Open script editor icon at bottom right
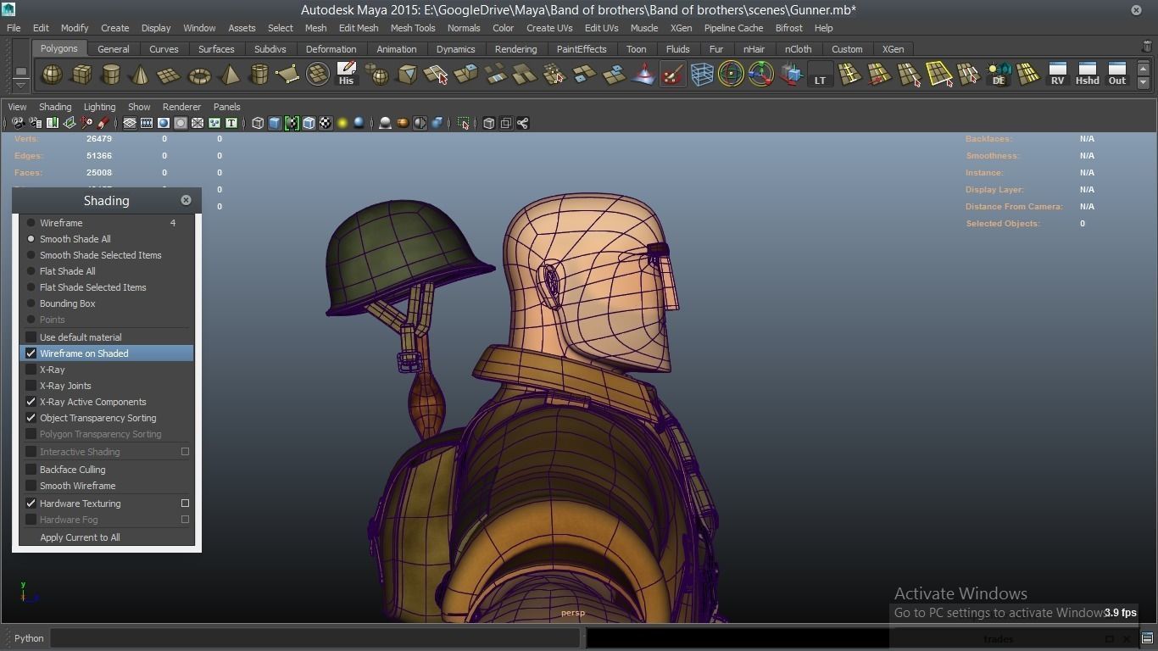This screenshot has height=651, width=1158. 1147,638
